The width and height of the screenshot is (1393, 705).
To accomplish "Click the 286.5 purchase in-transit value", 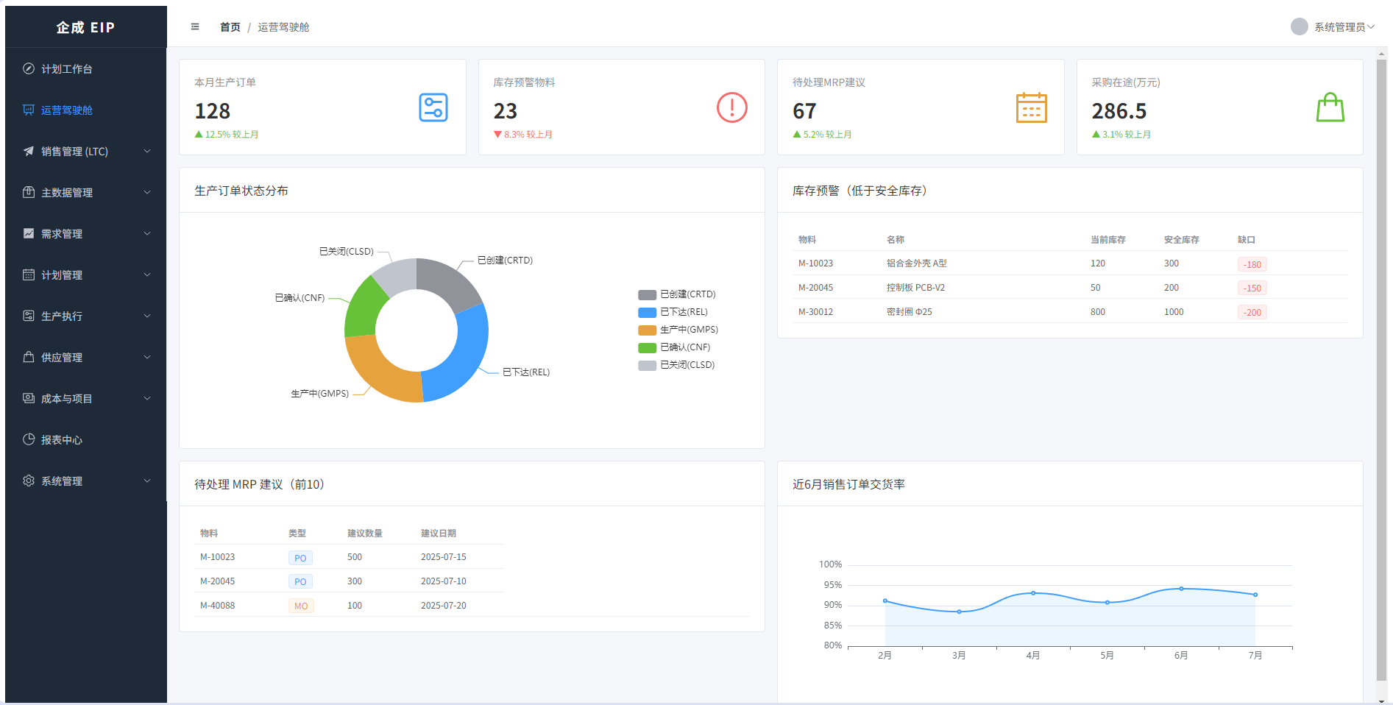I will tap(1119, 111).
